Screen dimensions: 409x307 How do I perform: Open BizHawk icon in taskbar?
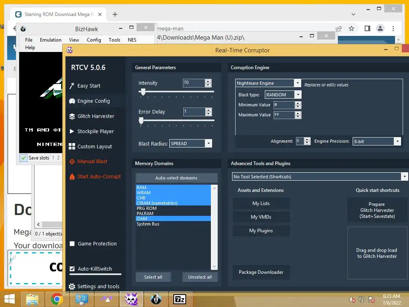tap(156, 299)
